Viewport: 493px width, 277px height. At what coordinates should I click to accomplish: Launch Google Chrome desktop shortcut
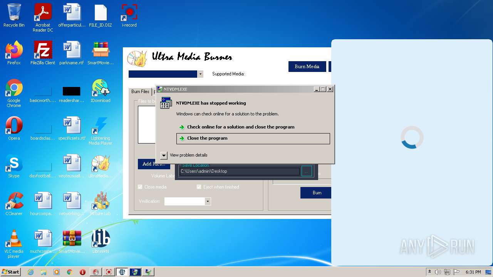14,93
